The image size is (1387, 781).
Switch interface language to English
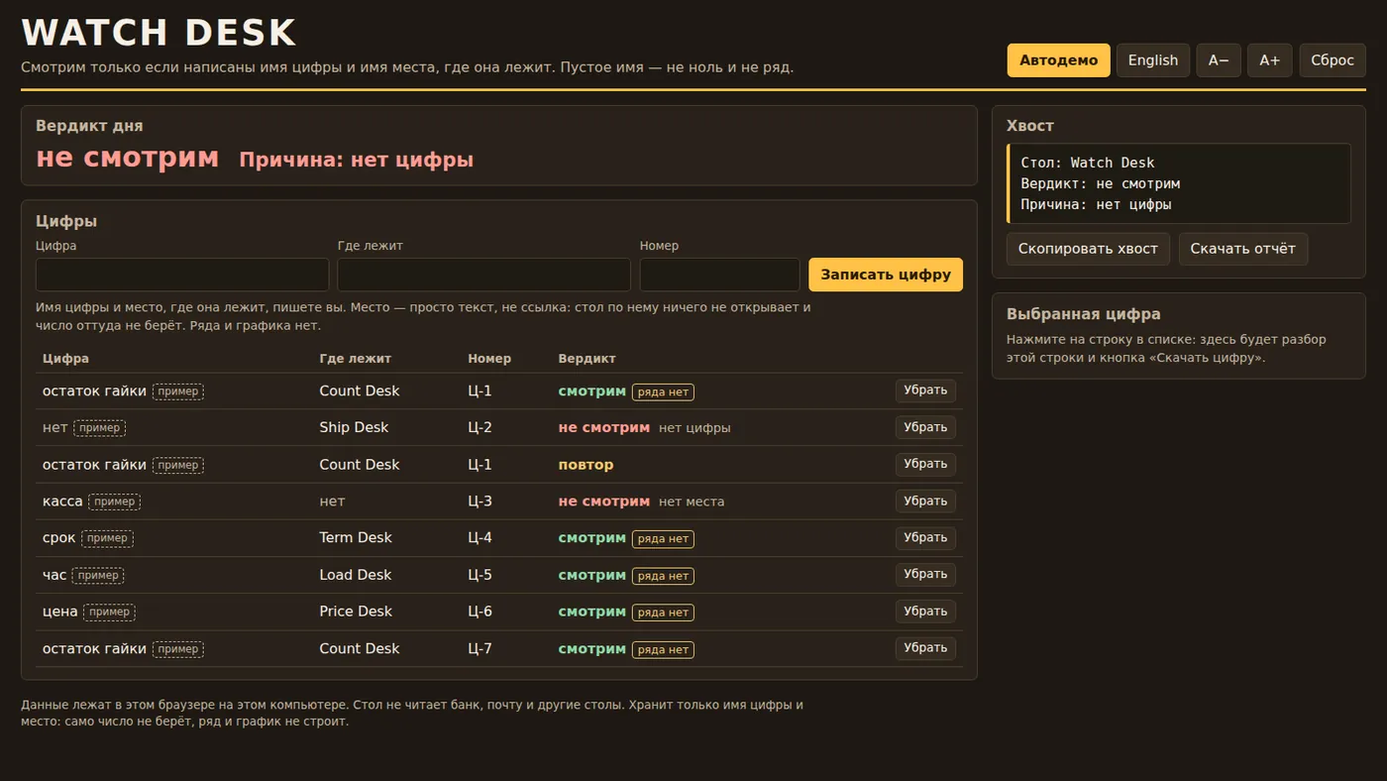[1153, 60]
